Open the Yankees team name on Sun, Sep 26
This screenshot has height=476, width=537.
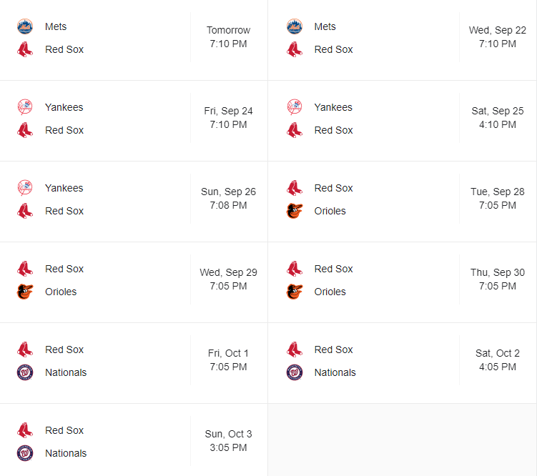tap(64, 188)
